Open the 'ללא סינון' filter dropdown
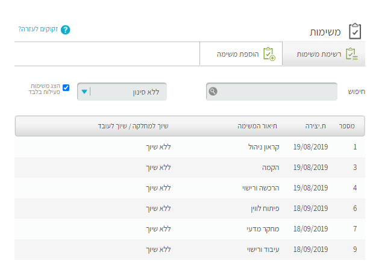Screen dimensions: 373x267 point(122,92)
